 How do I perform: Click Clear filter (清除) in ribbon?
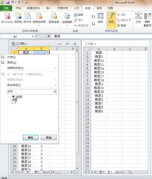coord(122,15)
